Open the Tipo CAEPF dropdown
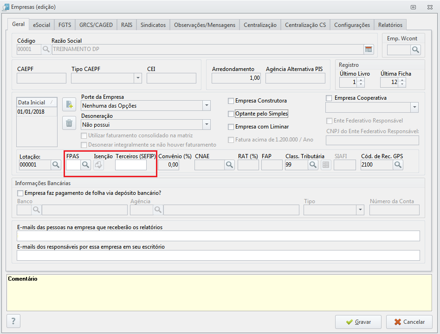Screen dimensions: 440x334 pyautogui.click(x=138, y=78)
